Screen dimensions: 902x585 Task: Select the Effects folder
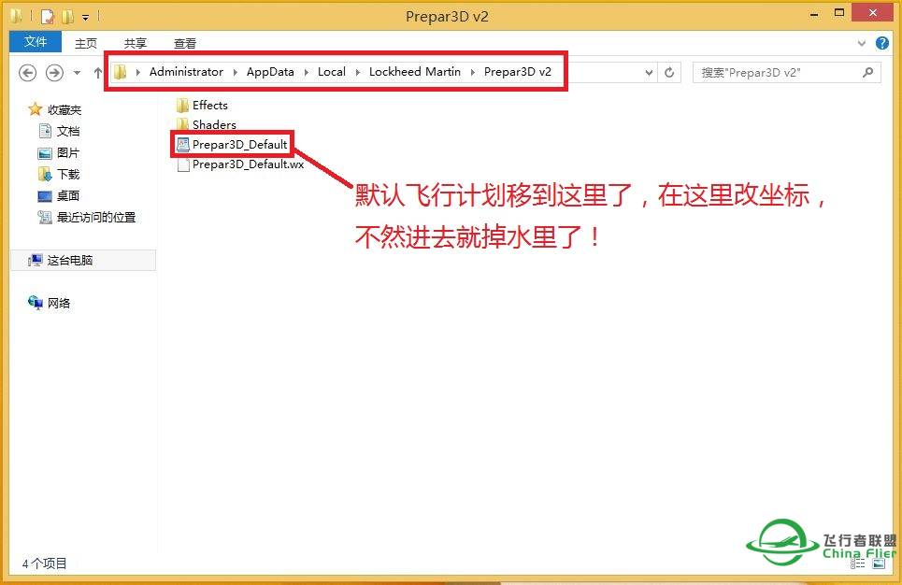tap(210, 106)
